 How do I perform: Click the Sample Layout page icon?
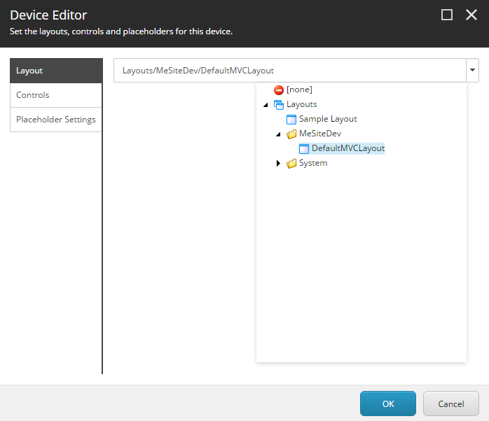point(291,120)
